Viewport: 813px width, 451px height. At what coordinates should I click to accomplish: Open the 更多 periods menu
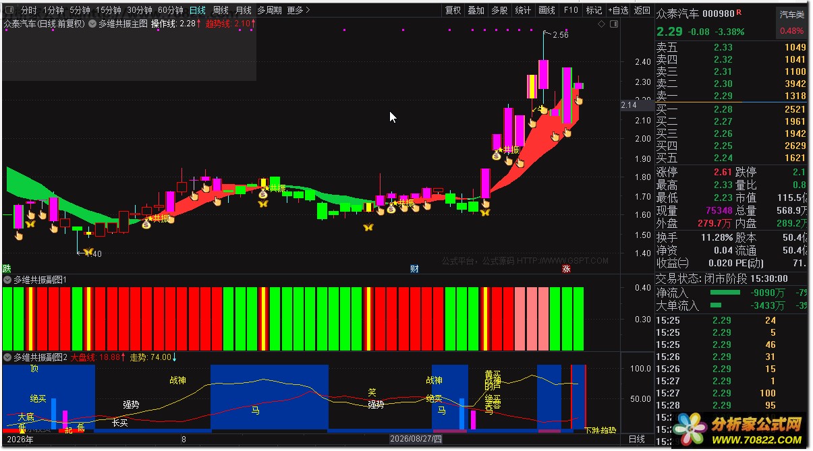point(298,10)
